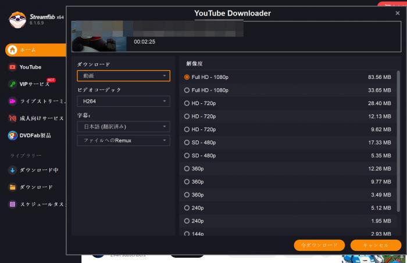
Task: Click the adult services 18 icon
Action: click(12, 118)
